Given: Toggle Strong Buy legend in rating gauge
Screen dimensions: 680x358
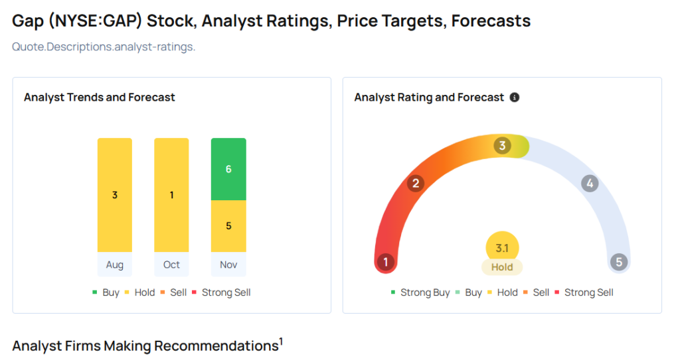Looking at the screenshot, I should (x=420, y=292).
